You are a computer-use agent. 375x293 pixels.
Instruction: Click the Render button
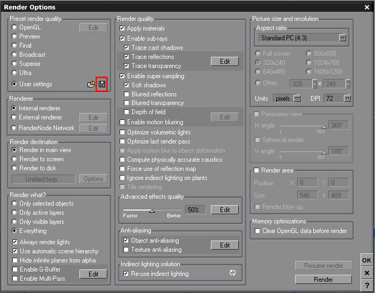(323, 280)
